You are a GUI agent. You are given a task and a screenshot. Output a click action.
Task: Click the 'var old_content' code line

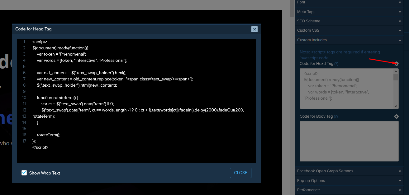pyautogui.click(x=82, y=73)
